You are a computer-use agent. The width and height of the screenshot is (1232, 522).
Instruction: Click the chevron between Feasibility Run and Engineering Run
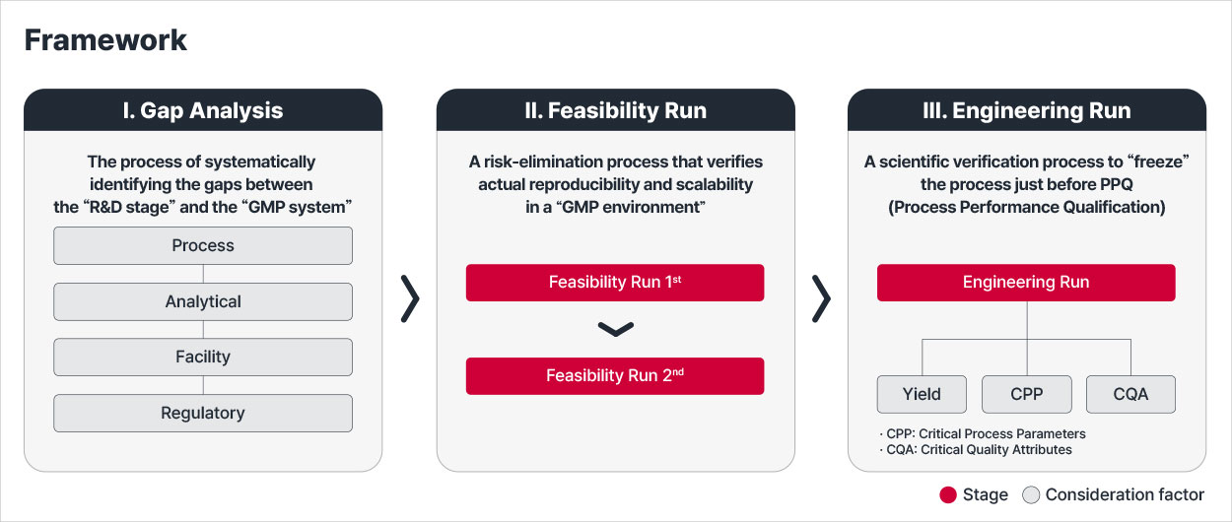821,298
